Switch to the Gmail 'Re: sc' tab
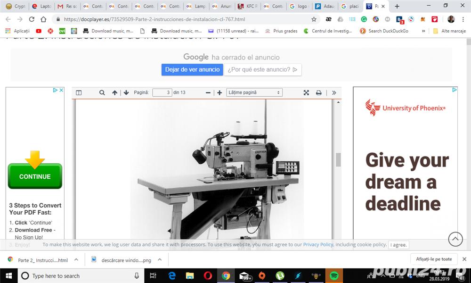Viewport: 471px width, 283px height. click(66, 7)
